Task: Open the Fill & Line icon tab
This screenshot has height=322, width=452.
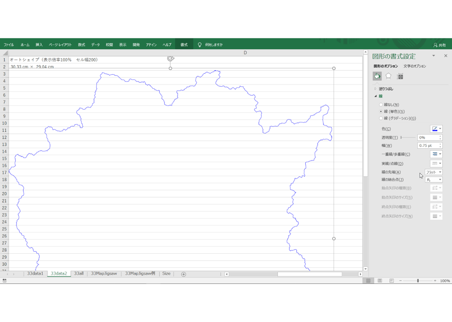Action: pos(377,76)
